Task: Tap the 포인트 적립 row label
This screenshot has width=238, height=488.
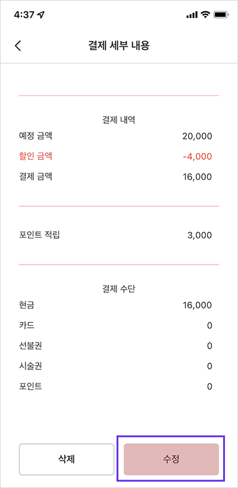Action: coord(39,235)
